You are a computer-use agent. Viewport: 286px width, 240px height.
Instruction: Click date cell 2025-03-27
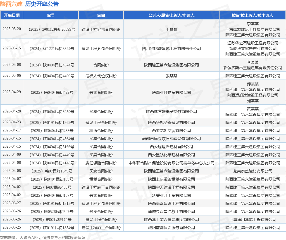coord(12,203)
